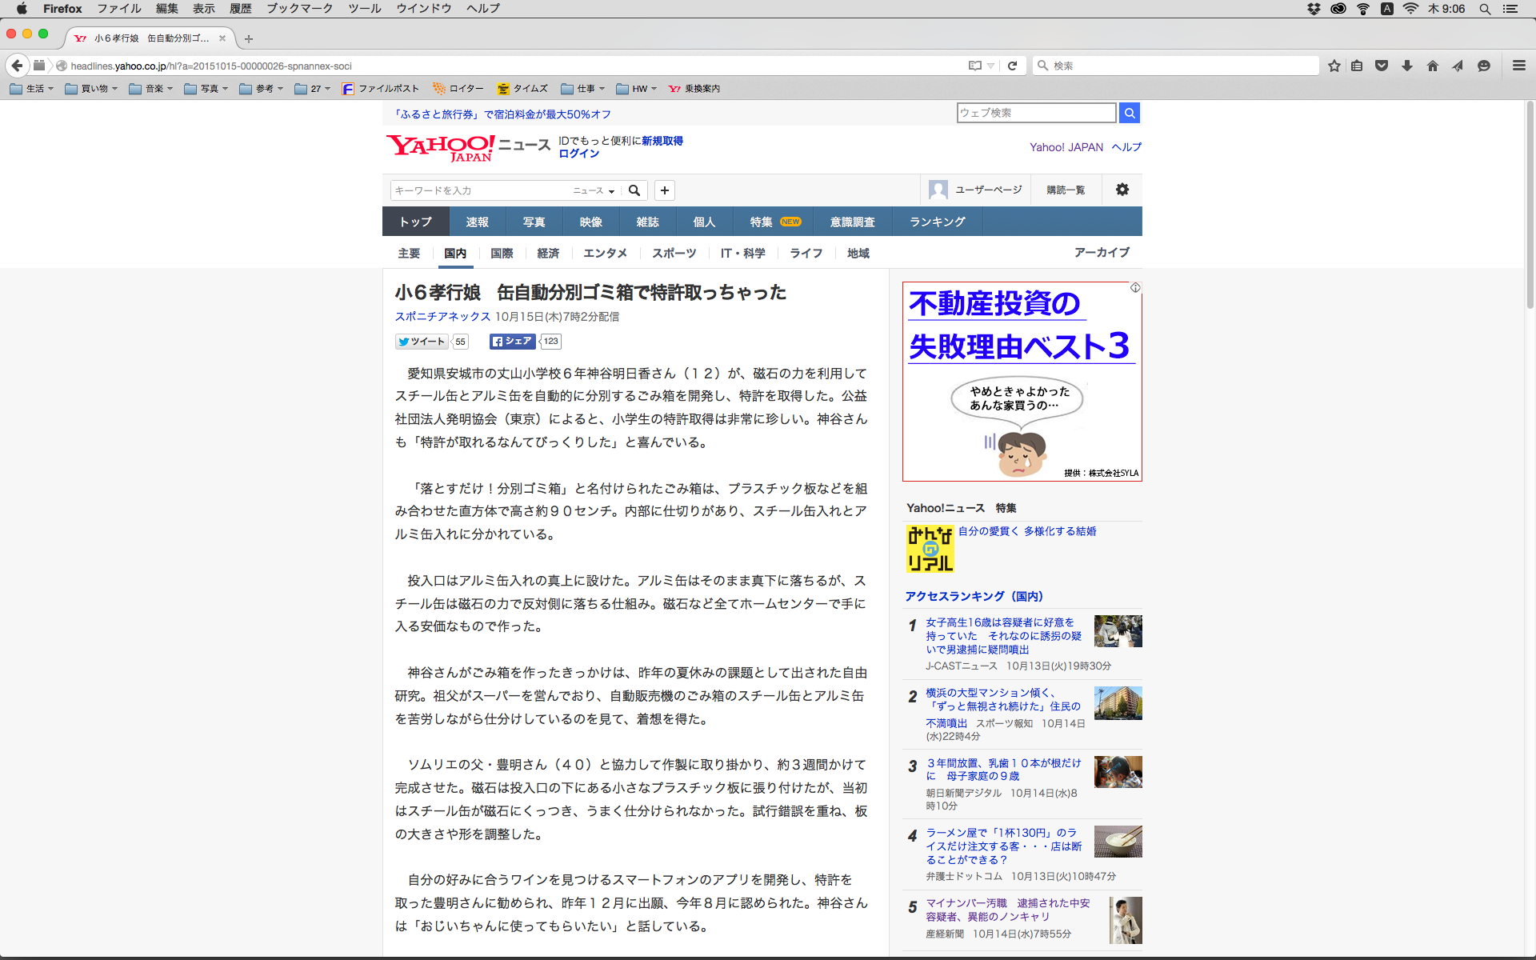This screenshot has height=960, width=1536.
Task: Click the bookmark star icon in toolbar
Action: [x=1334, y=66]
